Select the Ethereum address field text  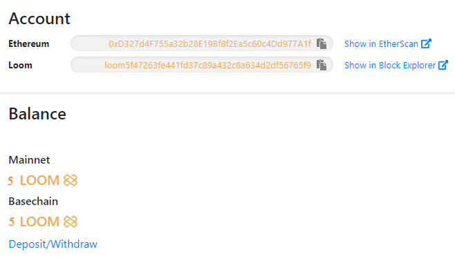click(x=210, y=43)
